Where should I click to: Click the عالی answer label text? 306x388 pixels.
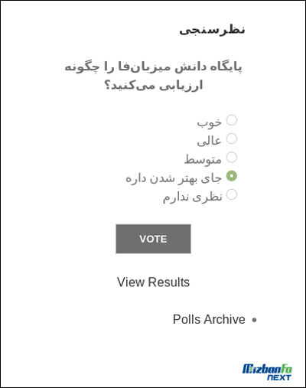click(x=209, y=141)
